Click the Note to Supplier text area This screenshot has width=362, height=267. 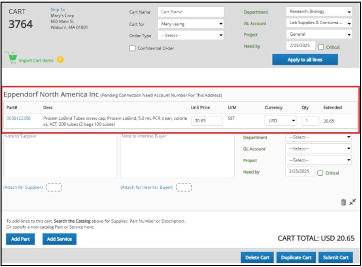pyautogui.click(x=60, y=156)
